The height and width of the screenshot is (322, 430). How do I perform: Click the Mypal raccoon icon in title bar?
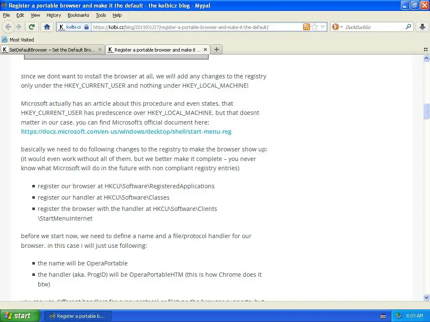4,5
